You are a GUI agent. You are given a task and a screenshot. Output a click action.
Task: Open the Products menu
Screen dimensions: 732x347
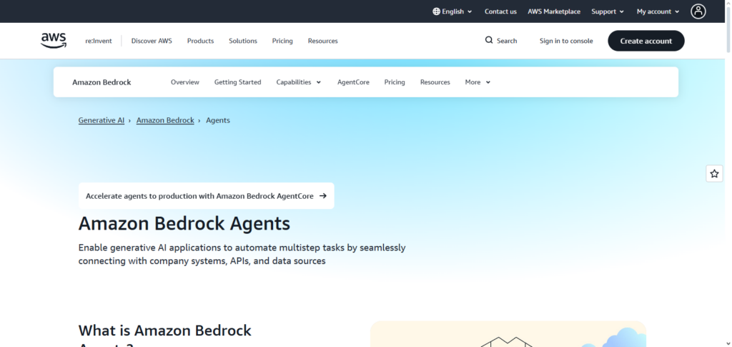coord(200,41)
